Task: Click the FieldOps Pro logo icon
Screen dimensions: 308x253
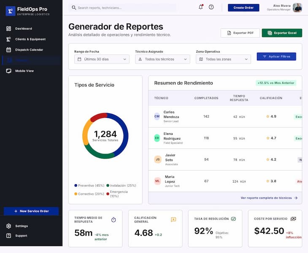Action: click(11, 11)
